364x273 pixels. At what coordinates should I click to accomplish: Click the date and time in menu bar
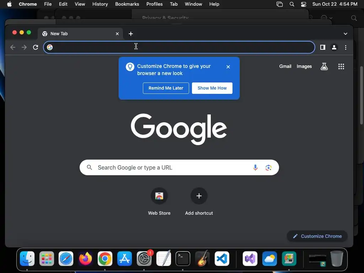[335, 4]
